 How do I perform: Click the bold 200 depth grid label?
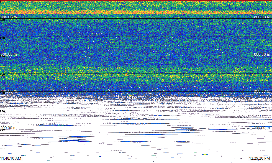point(2,38)
